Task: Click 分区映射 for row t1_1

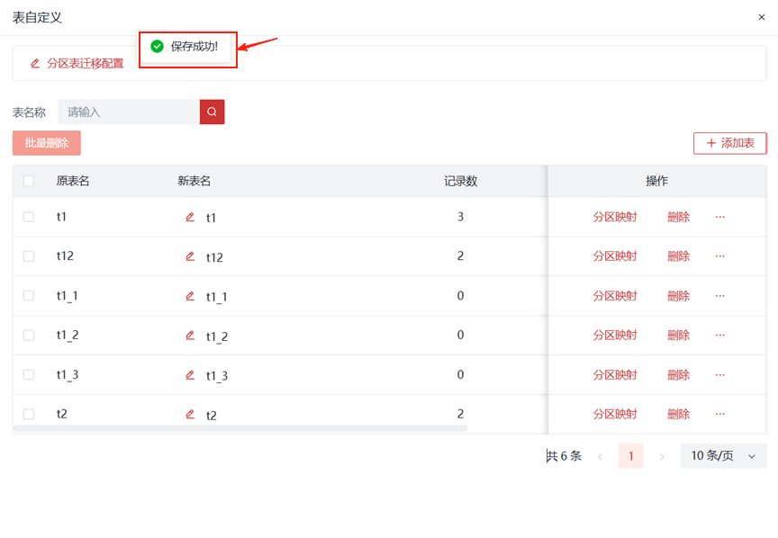Action: click(x=614, y=296)
